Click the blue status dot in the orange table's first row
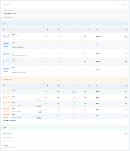 pos(97,92)
